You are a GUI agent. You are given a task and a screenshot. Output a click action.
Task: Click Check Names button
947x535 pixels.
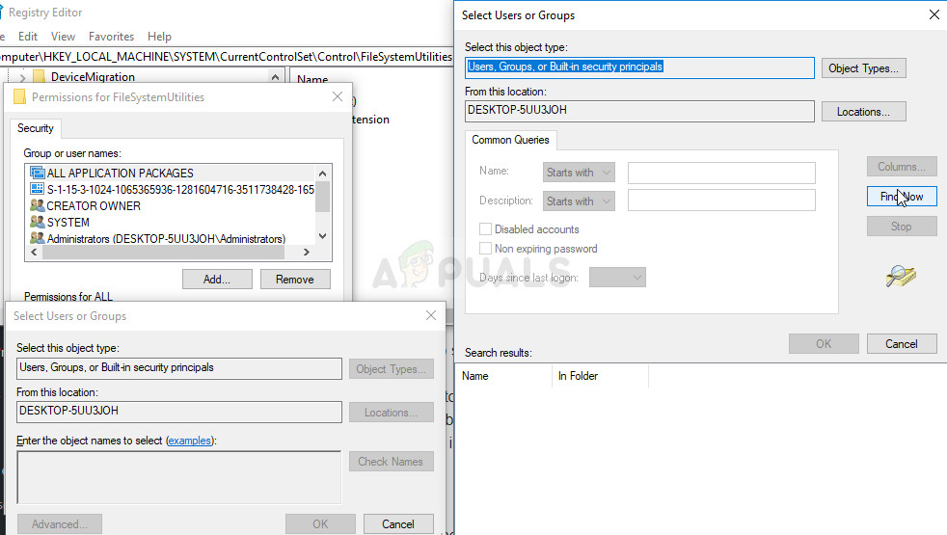(391, 462)
